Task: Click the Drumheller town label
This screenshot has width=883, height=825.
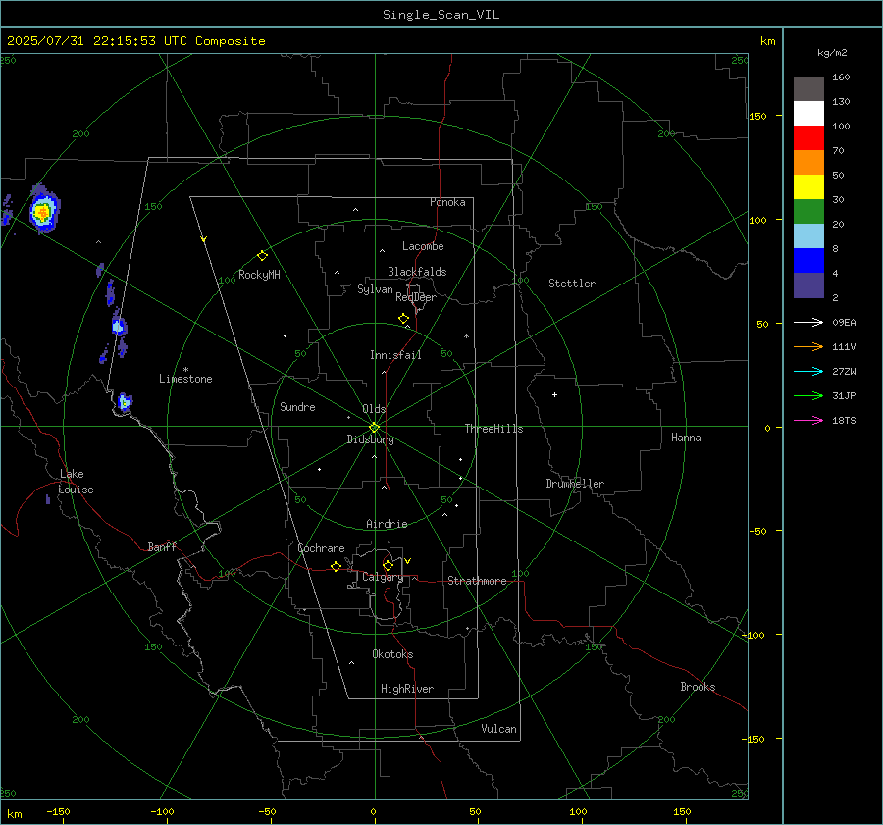Action: (575, 484)
